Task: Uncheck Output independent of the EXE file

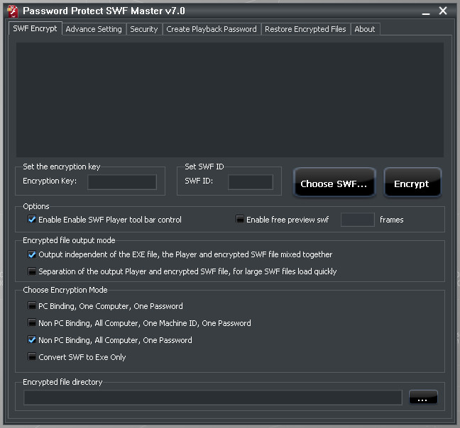Action: click(32, 254)
